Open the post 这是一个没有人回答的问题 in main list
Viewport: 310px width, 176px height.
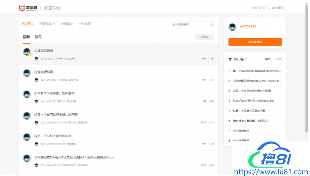tap(53, 136)
